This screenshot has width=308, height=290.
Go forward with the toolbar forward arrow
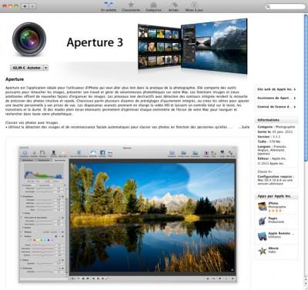tap(32, 6)
